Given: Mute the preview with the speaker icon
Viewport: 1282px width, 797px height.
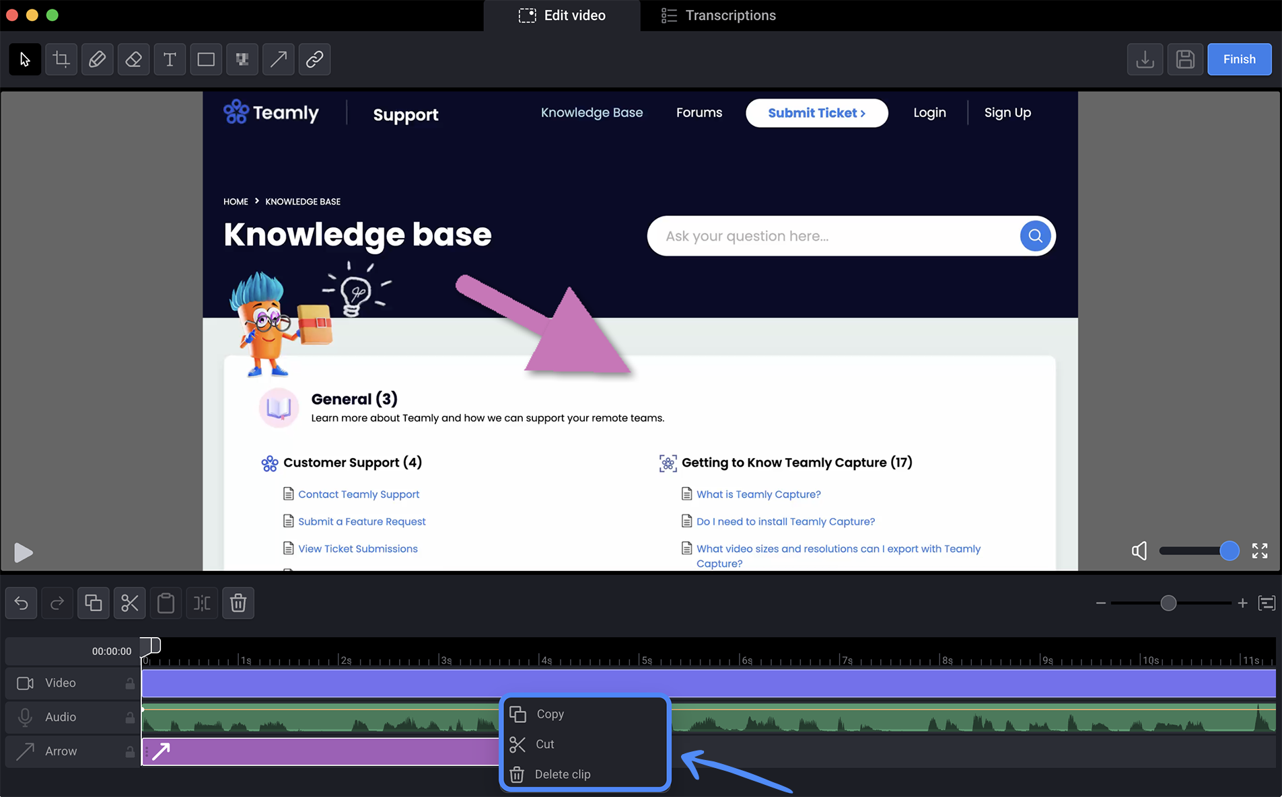Looking at the screenshot, I should 1139,551.
